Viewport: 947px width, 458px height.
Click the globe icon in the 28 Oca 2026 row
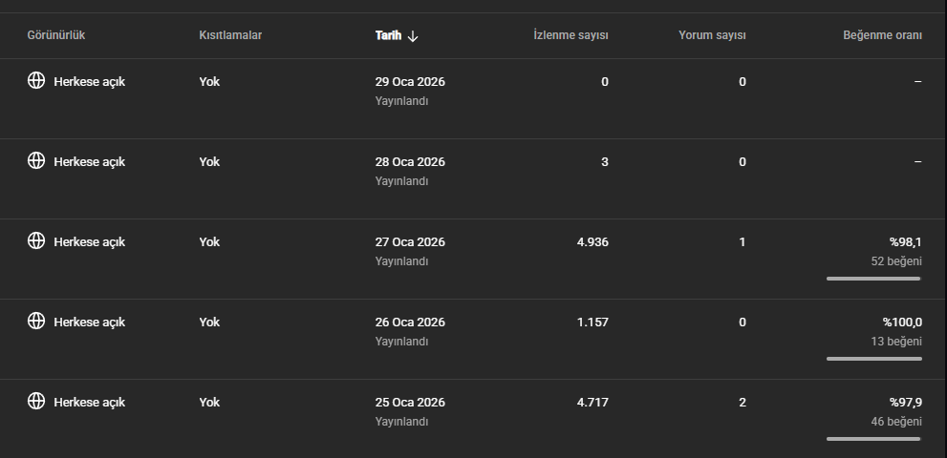pyautogui.click(x=36, y=160)
